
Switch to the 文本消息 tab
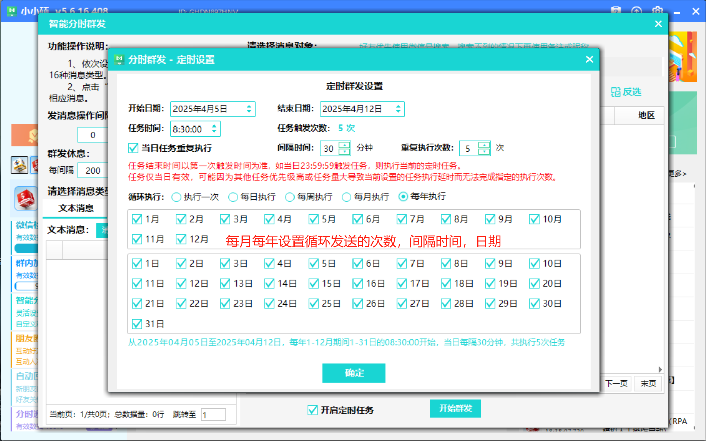(x=76, y=208)
